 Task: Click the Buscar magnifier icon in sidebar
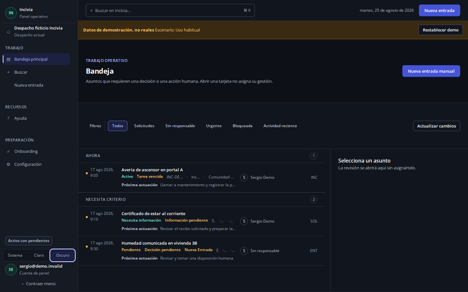[x=8, y=72]
